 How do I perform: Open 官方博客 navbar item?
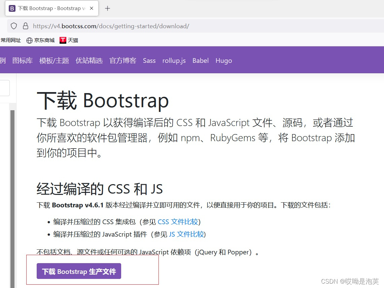[x=123, y=60]
